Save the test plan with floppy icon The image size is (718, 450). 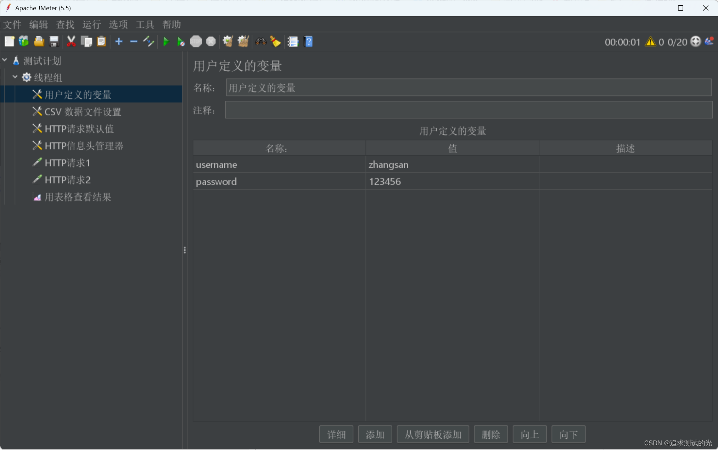tap(54, 41)
